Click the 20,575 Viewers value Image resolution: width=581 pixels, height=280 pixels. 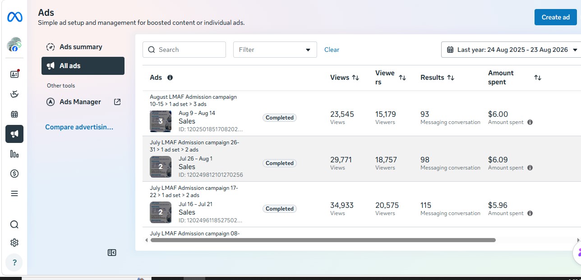pos(387,205)
